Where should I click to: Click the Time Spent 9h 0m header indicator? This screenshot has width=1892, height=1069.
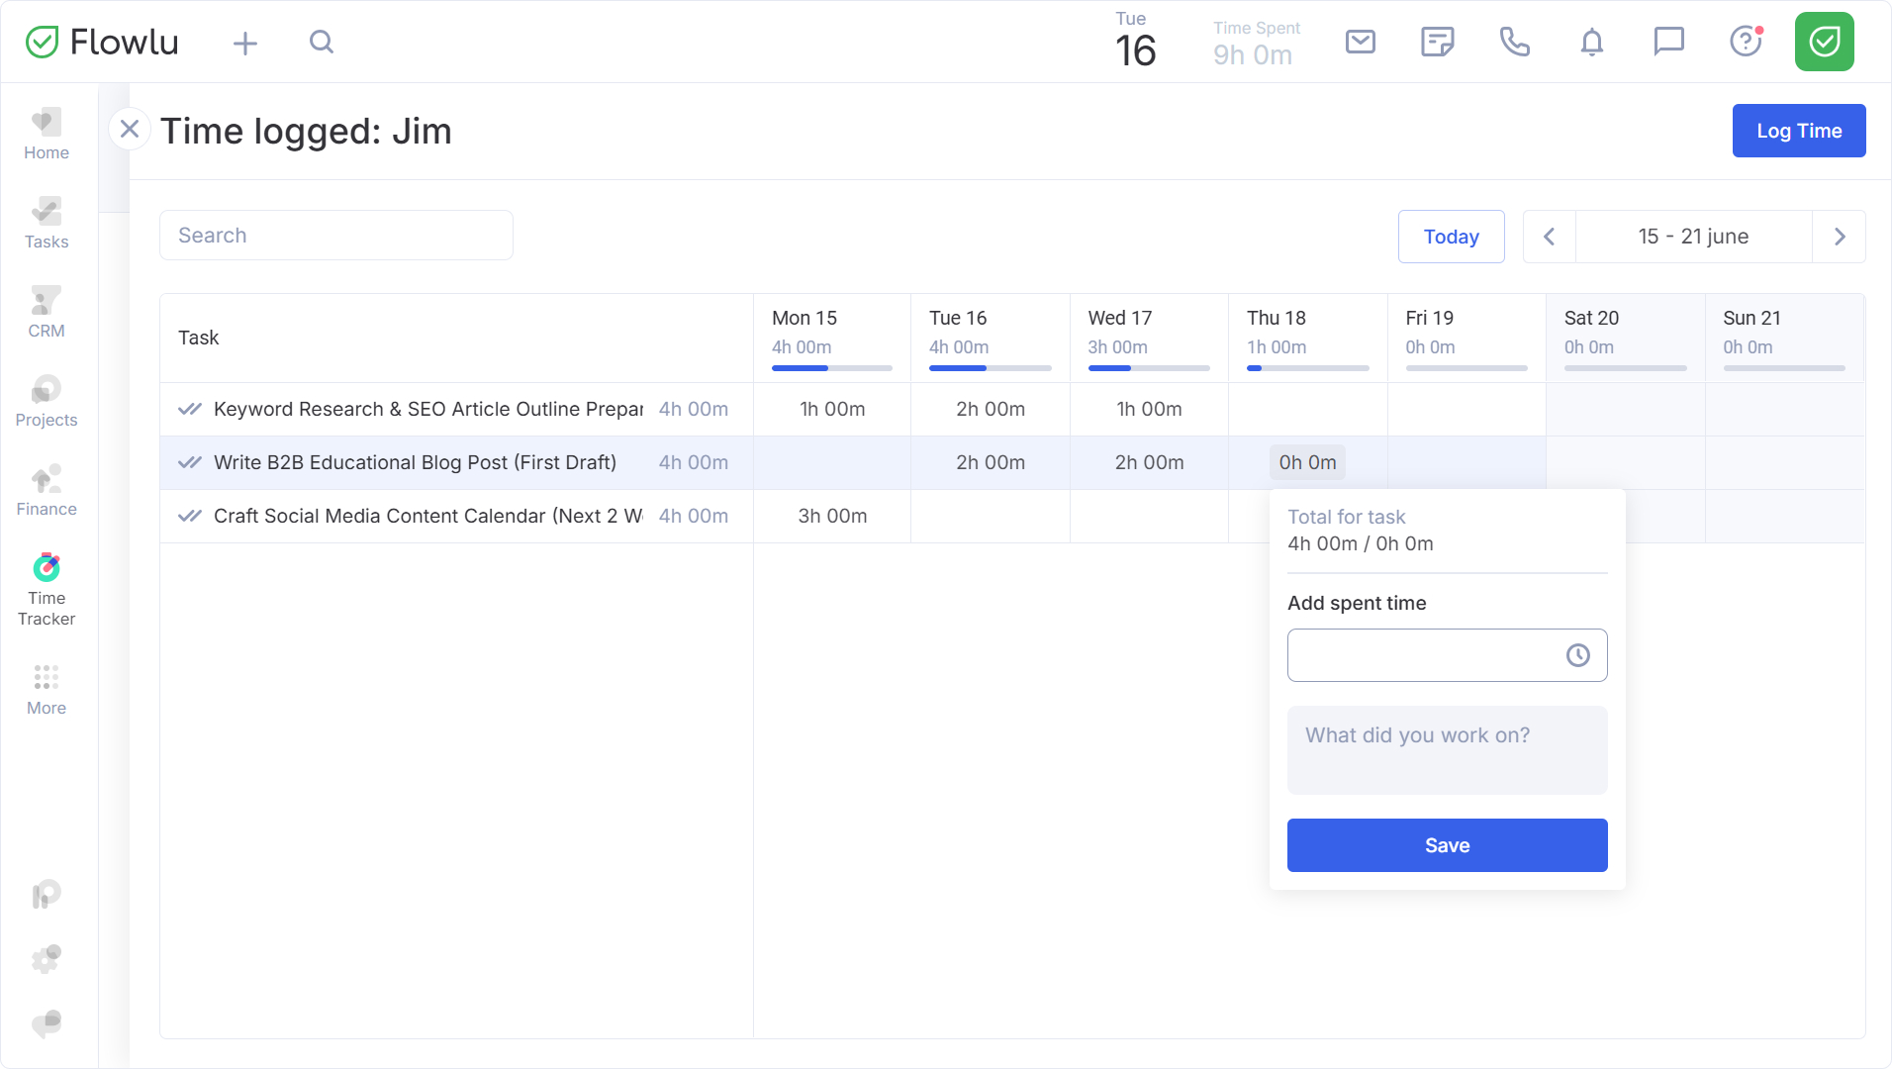point(1256,44)
